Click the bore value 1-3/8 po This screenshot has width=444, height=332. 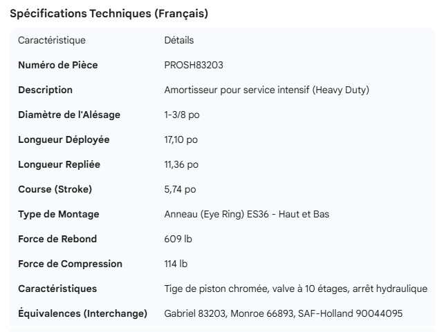pos(182,115)
